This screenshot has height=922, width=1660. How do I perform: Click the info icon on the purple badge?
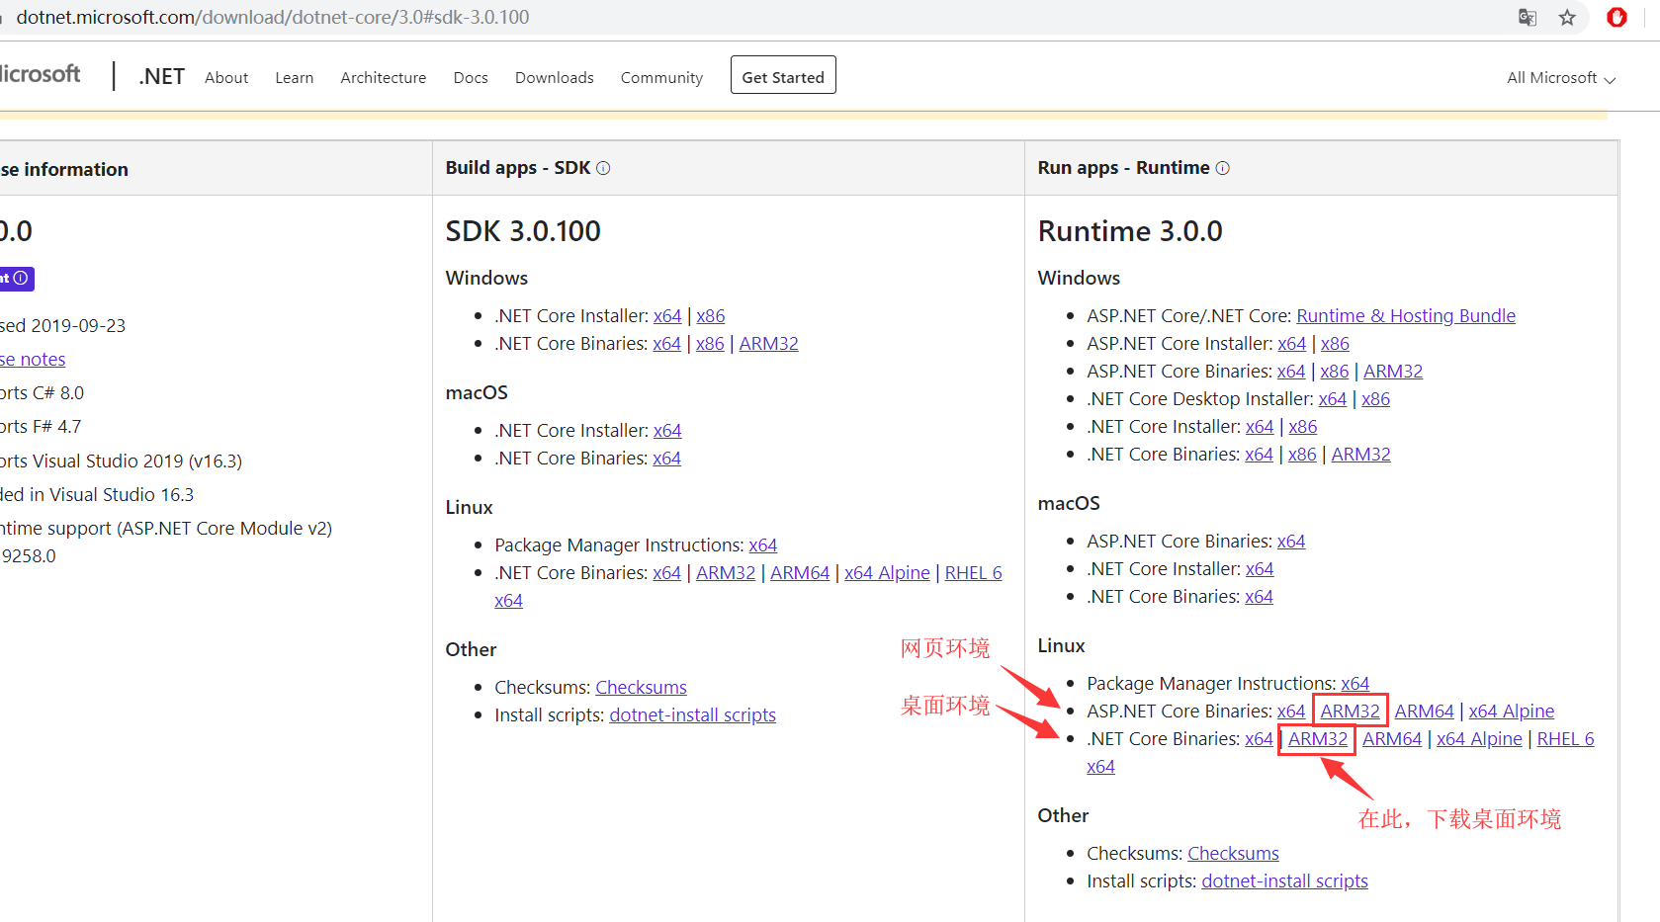tap(20, 278)
